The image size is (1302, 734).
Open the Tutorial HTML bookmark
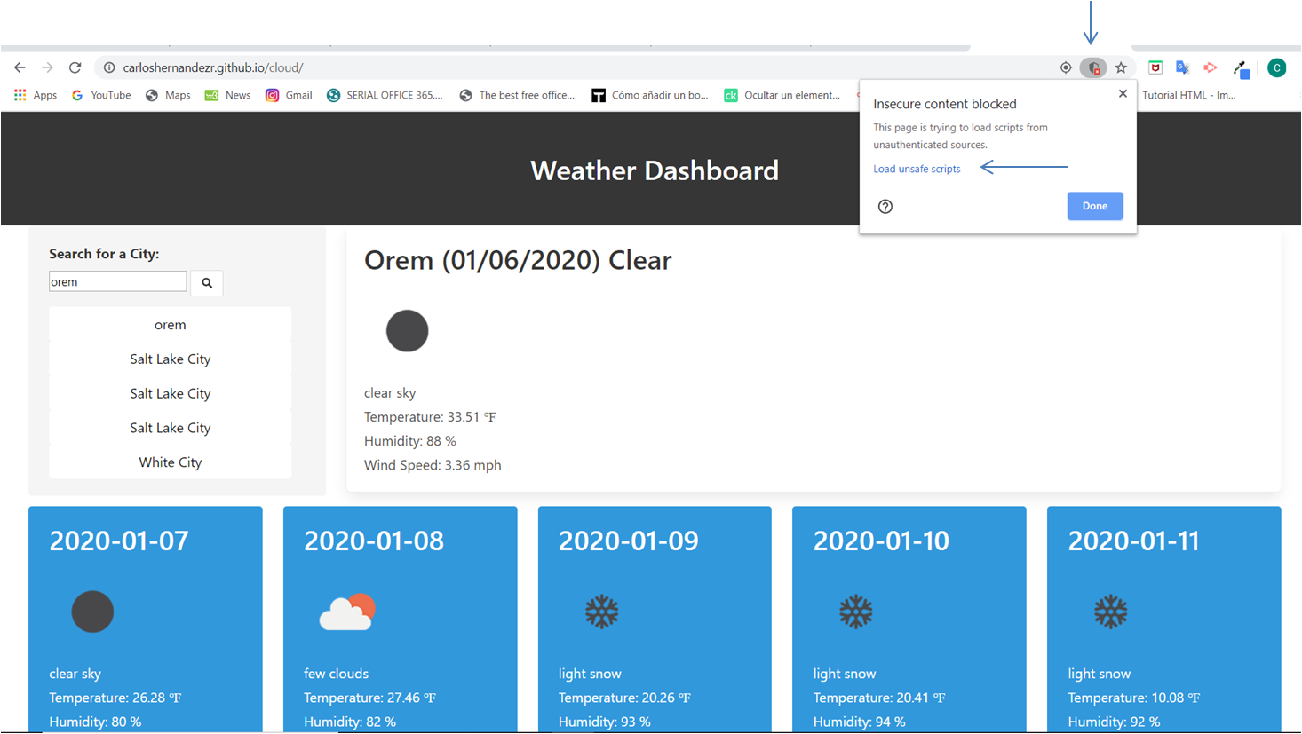tap(1188, 95)
